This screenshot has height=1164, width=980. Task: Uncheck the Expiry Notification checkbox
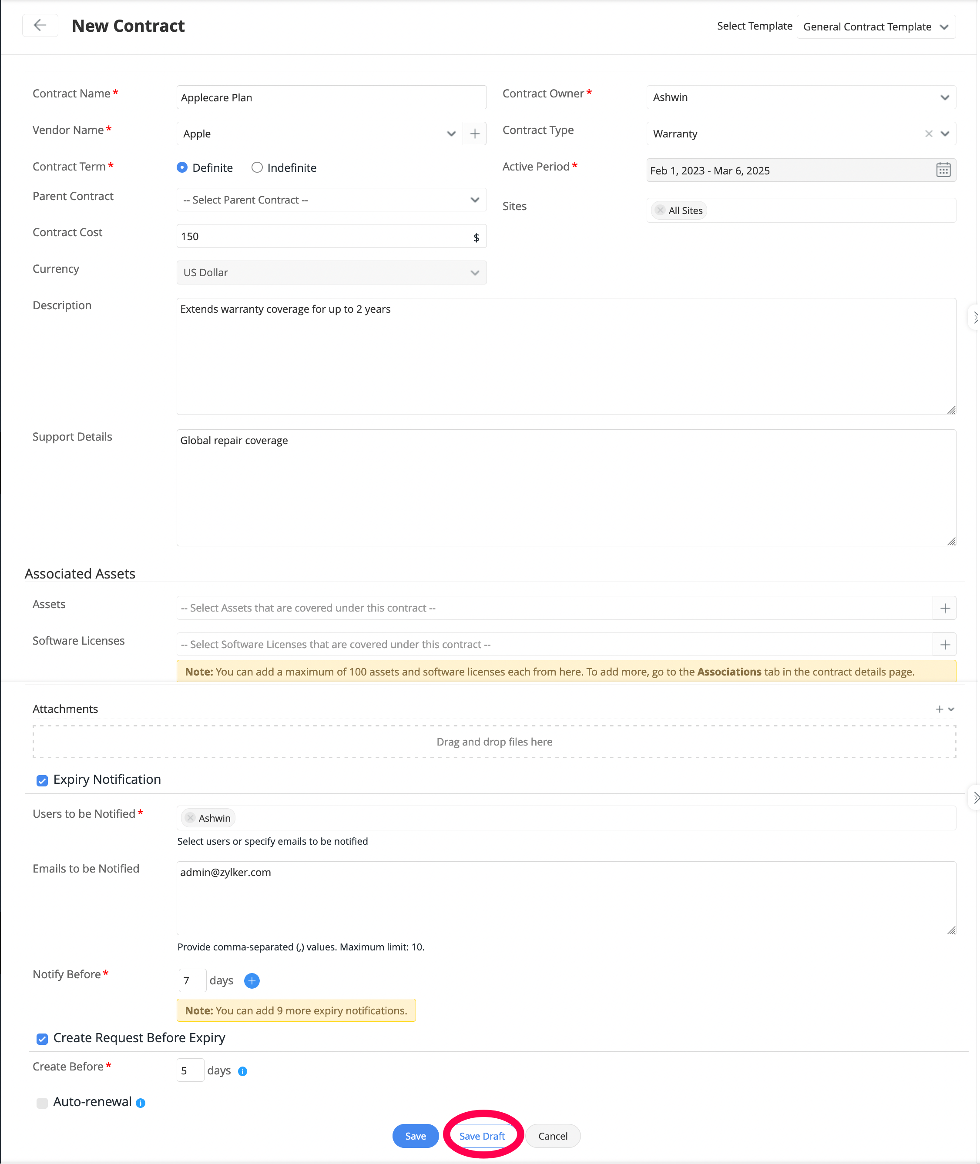[x=42, y=780]
